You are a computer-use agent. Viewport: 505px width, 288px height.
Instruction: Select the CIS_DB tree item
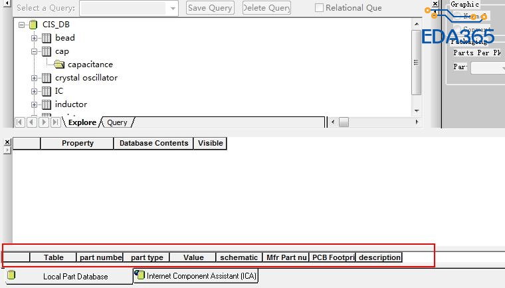pos(56,25)
